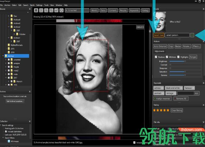Screen dimensions: 205x147
Task: Open the Content filter dropdown
Action: pos(113,11)
